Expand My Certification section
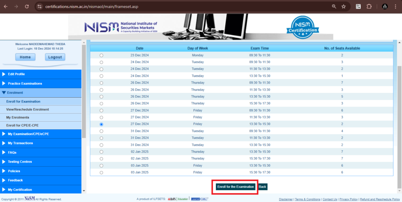This screenshot has height=202, width=402. click(x=41, y=190)
